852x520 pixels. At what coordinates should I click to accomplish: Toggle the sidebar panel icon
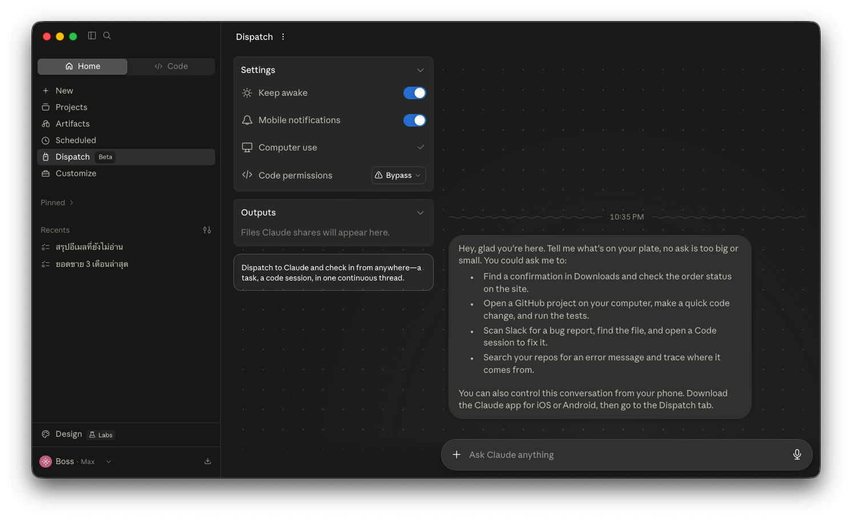pos(92,36)
